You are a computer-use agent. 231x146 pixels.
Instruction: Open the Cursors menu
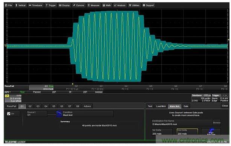(79, 5)
